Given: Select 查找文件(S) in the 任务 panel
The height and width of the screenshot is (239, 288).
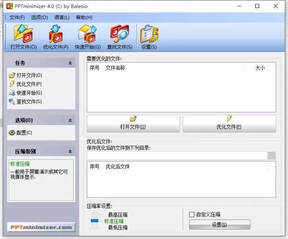Looking at the screenshot, I should pyautogui.click(x=25, y=102).
